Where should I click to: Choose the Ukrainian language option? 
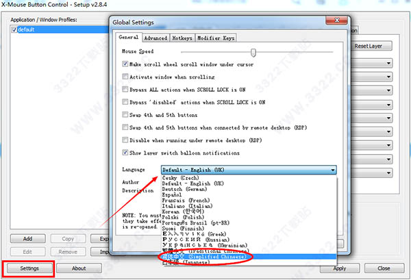(x=249, y=245)
